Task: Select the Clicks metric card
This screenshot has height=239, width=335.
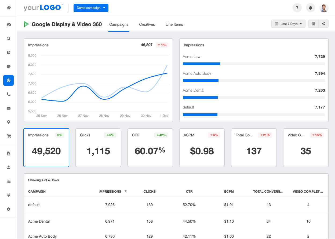Action: tap(98, 147)
